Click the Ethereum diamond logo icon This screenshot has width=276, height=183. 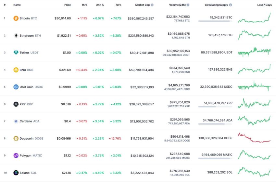[16, 36]
